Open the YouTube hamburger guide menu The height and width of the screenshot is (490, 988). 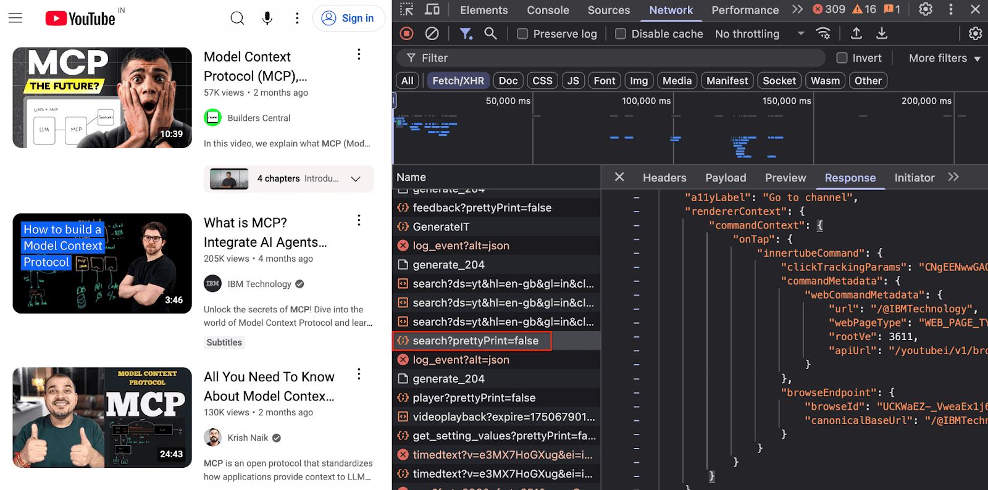tap(15, 18)
